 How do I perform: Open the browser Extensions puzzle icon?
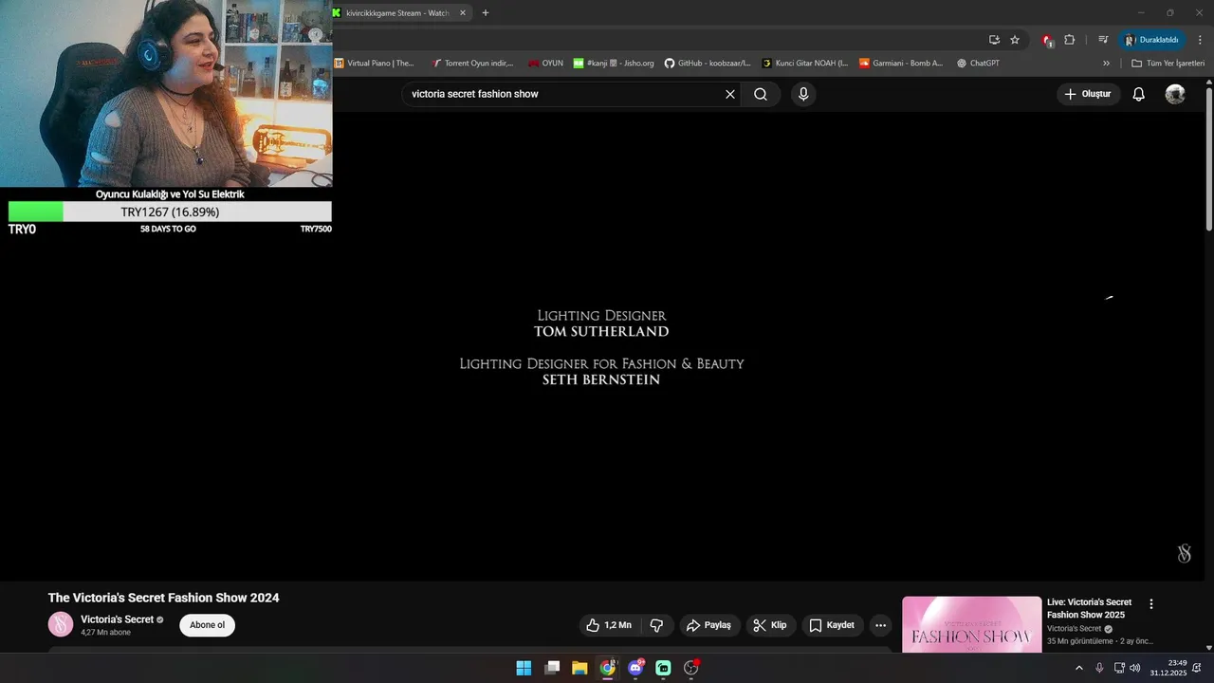pos(1070,40)
